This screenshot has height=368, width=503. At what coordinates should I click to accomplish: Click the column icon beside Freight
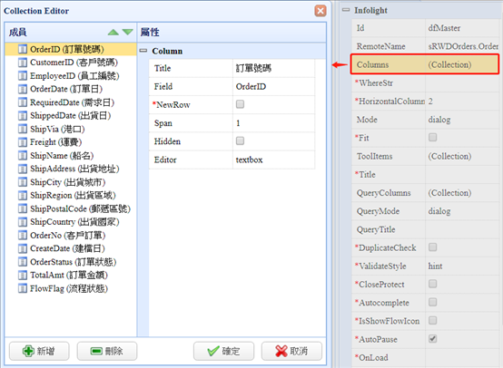point(23,142)
